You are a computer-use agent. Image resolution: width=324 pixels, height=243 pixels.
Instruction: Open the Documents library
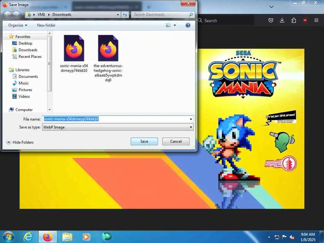click(x=28, y=77)
